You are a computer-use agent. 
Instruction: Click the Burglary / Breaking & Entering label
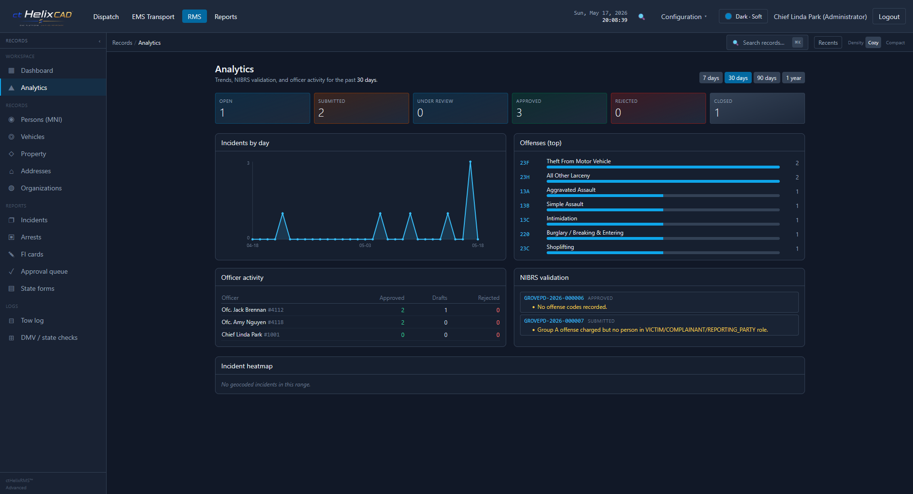pyautogui.click(x=585, y=233)
